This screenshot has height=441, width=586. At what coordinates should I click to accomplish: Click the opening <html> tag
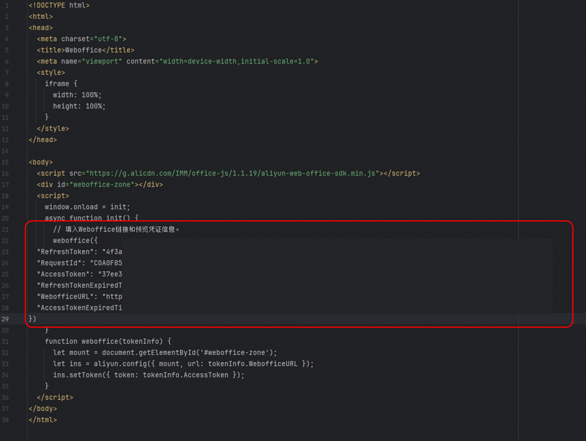click(41, 16)
